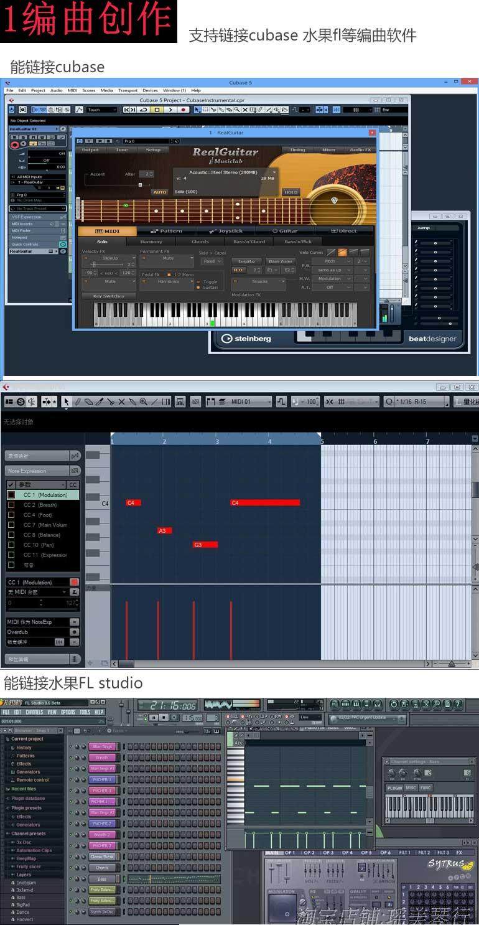
Task: Open the FL Studio OPTIONS menu
Action: (68, 712)
